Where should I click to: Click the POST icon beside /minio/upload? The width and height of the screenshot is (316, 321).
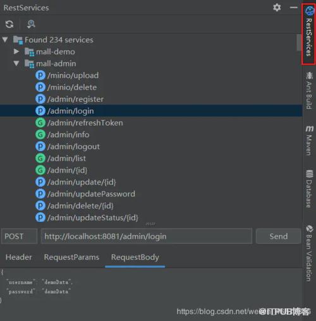click(x=40, y=75)
